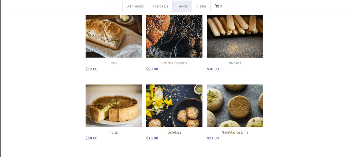Click the Torta product name
The height and width of the screenshot is (157, 346).
(114, 133)
